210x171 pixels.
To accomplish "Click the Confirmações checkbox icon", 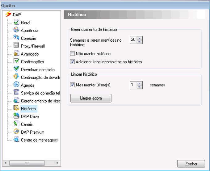I will tap(16, 61).
